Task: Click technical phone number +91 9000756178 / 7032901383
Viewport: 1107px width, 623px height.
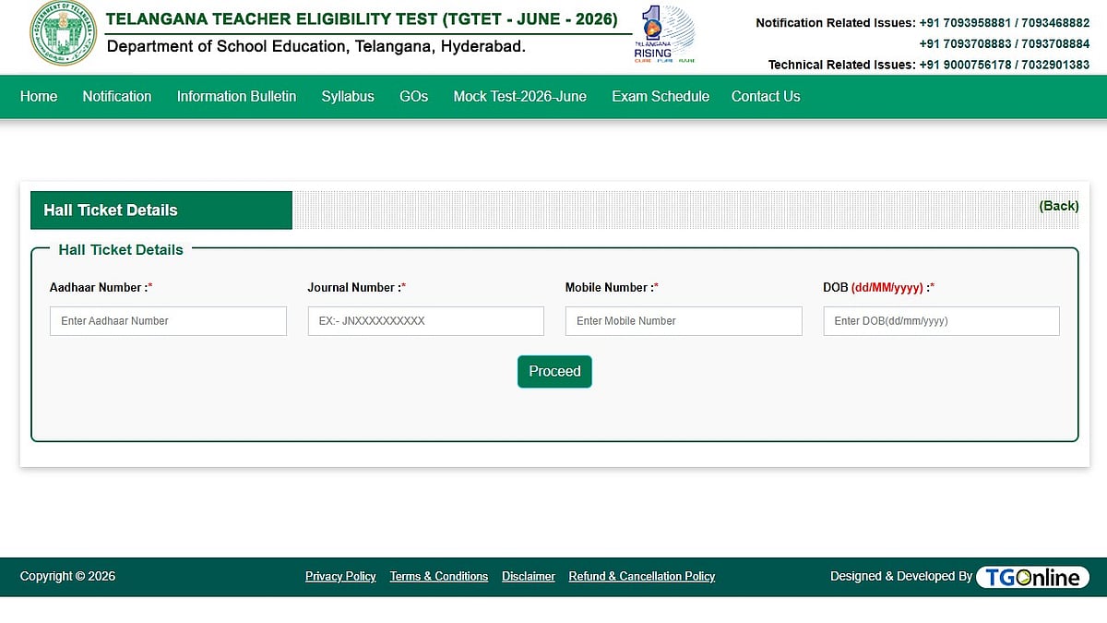Action: 1005,65
